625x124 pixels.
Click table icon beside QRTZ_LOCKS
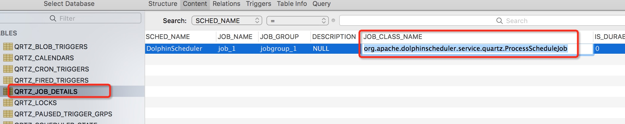[x=8, y=103]
